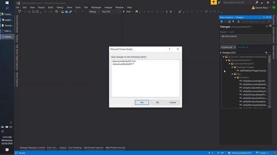Select AdventureWorks2017.sln in the dialog list

coord(124,61)
